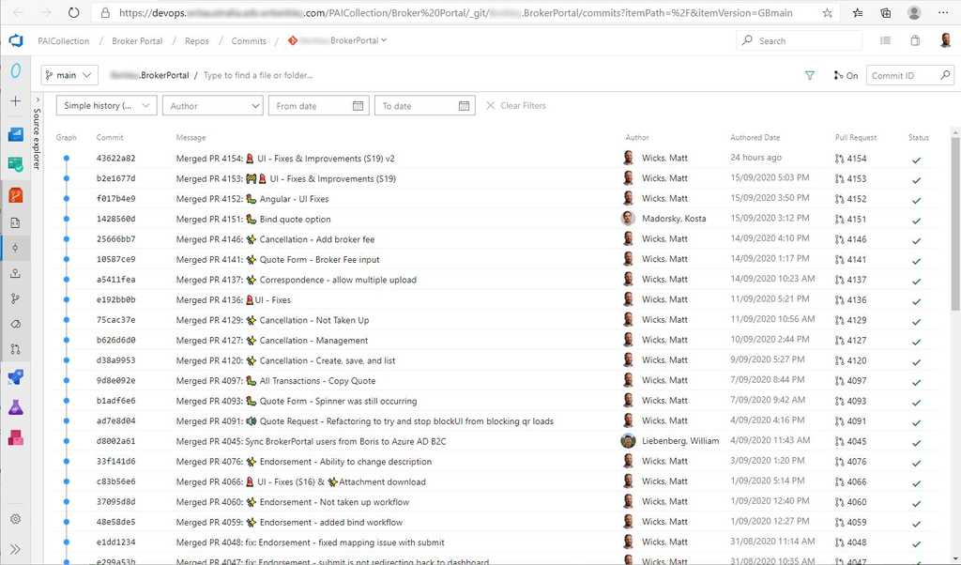This screenshot has height=565, width=961.
Task: Expand the Author filter dropdown
Action: tap(212, 105)
